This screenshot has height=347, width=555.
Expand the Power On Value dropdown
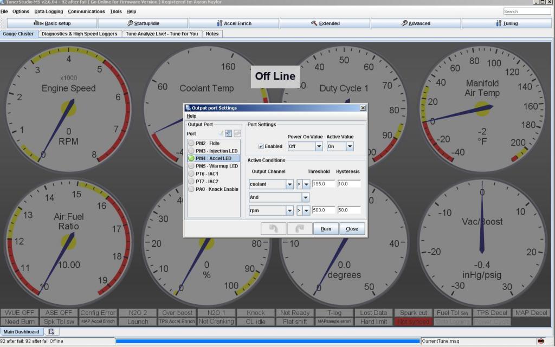coord(319,146)
